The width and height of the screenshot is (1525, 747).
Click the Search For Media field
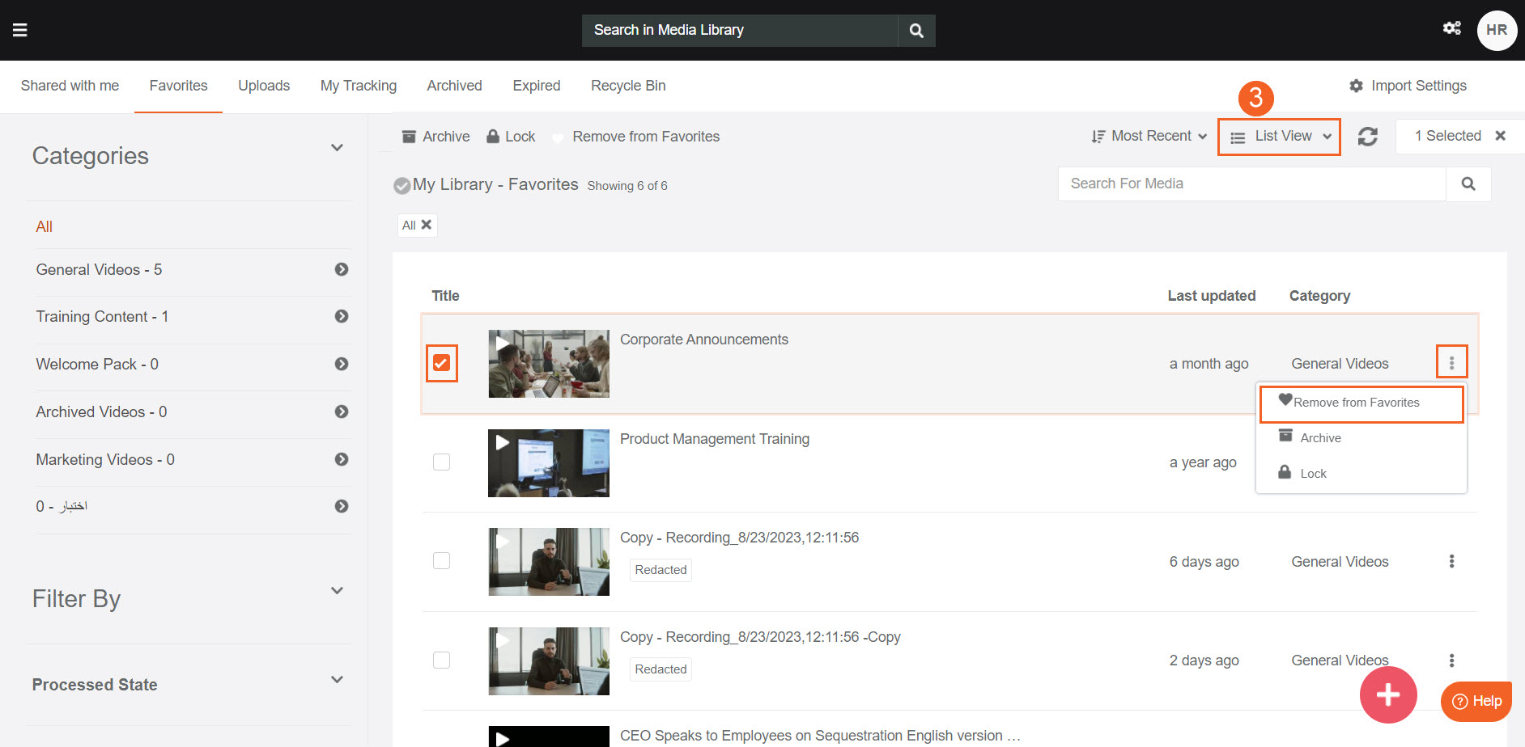(1251, 184)
